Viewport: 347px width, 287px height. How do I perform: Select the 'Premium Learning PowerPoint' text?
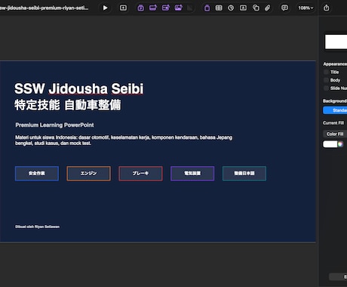tap(54, 125)
